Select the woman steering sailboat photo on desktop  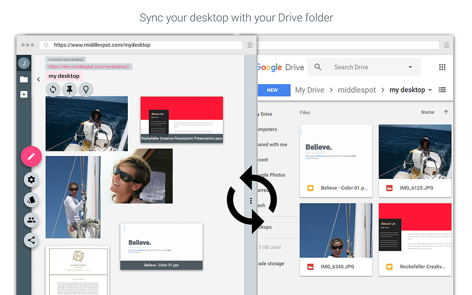tap(87, 123)
